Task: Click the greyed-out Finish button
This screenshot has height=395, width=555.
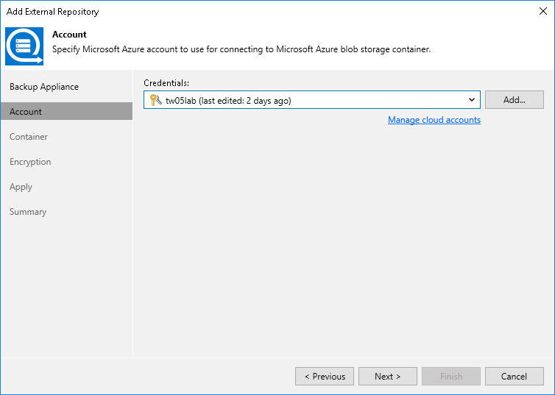Action: coord(451,377)
